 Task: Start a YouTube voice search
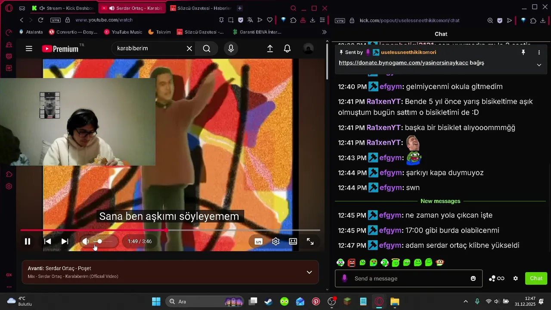tap(231, 49)
